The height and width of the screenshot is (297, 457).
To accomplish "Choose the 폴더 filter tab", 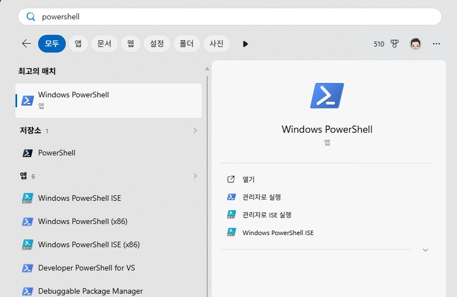I will (x=187, y=44).
